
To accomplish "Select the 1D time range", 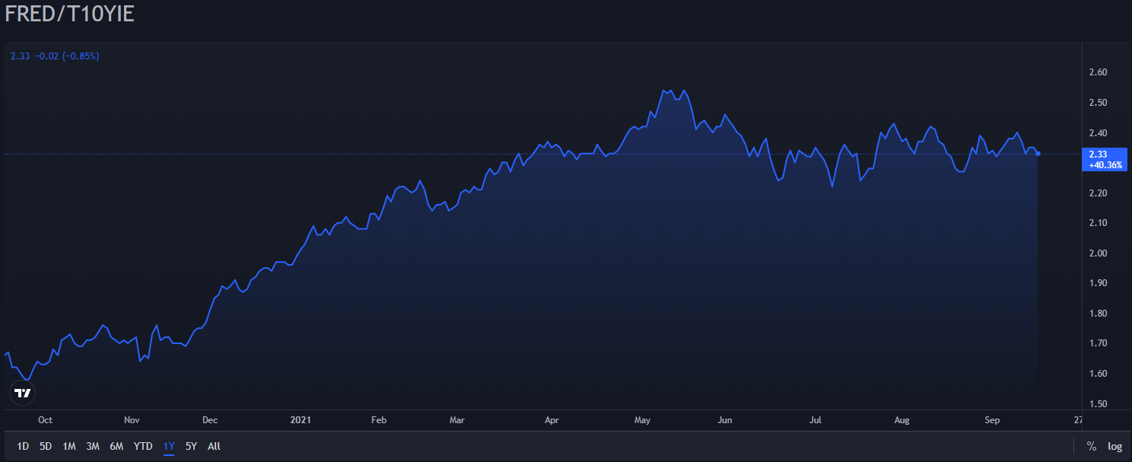I will pyautogui.click(x=23, y=447).
